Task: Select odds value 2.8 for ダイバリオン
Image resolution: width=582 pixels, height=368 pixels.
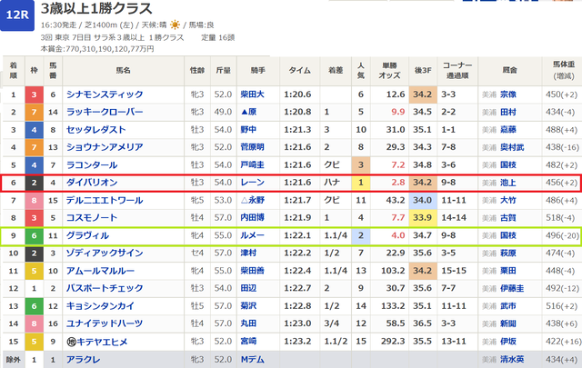Action: pyautogui.click(x=398, y=183)
